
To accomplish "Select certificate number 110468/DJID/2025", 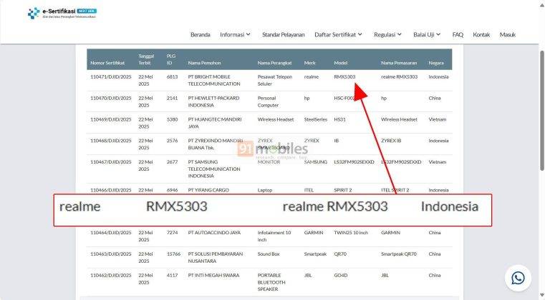I will pos(111,141).
